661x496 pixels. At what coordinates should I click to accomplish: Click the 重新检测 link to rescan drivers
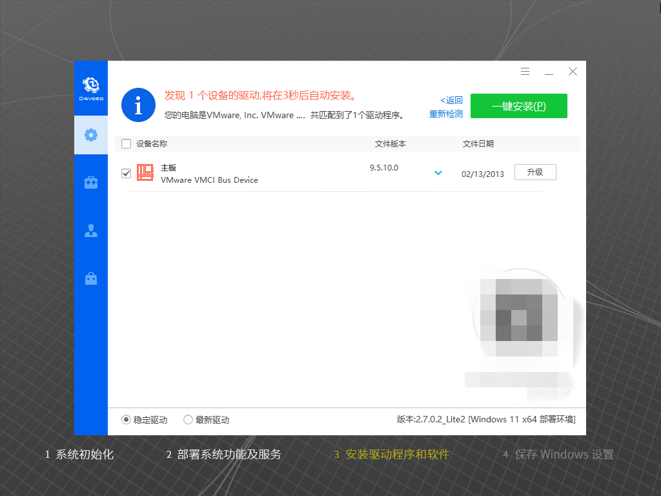pos(445,113)
